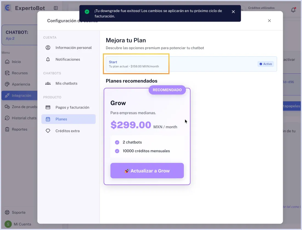The width and height of the screenshot is (302, 230).
Task: Click the Actualizar a Grow button
Action: [147, 171]
